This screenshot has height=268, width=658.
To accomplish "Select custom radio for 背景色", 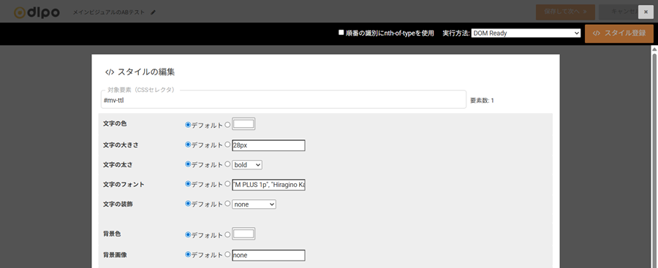I will tap(227, 235).
